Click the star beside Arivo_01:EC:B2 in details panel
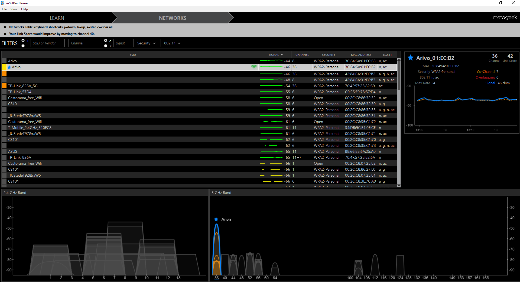Screen dimensions: 520x282 pyautogui.click(x=411, y=58)
